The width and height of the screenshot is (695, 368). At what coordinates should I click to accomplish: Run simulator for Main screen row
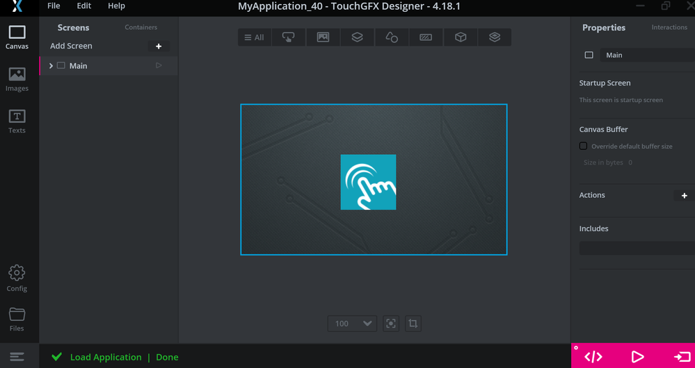click(x=159, y=65)
